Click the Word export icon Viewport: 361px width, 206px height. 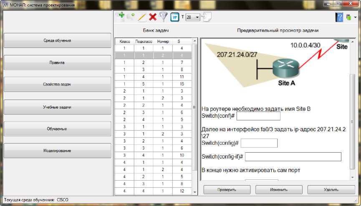(x=174, y=17)
